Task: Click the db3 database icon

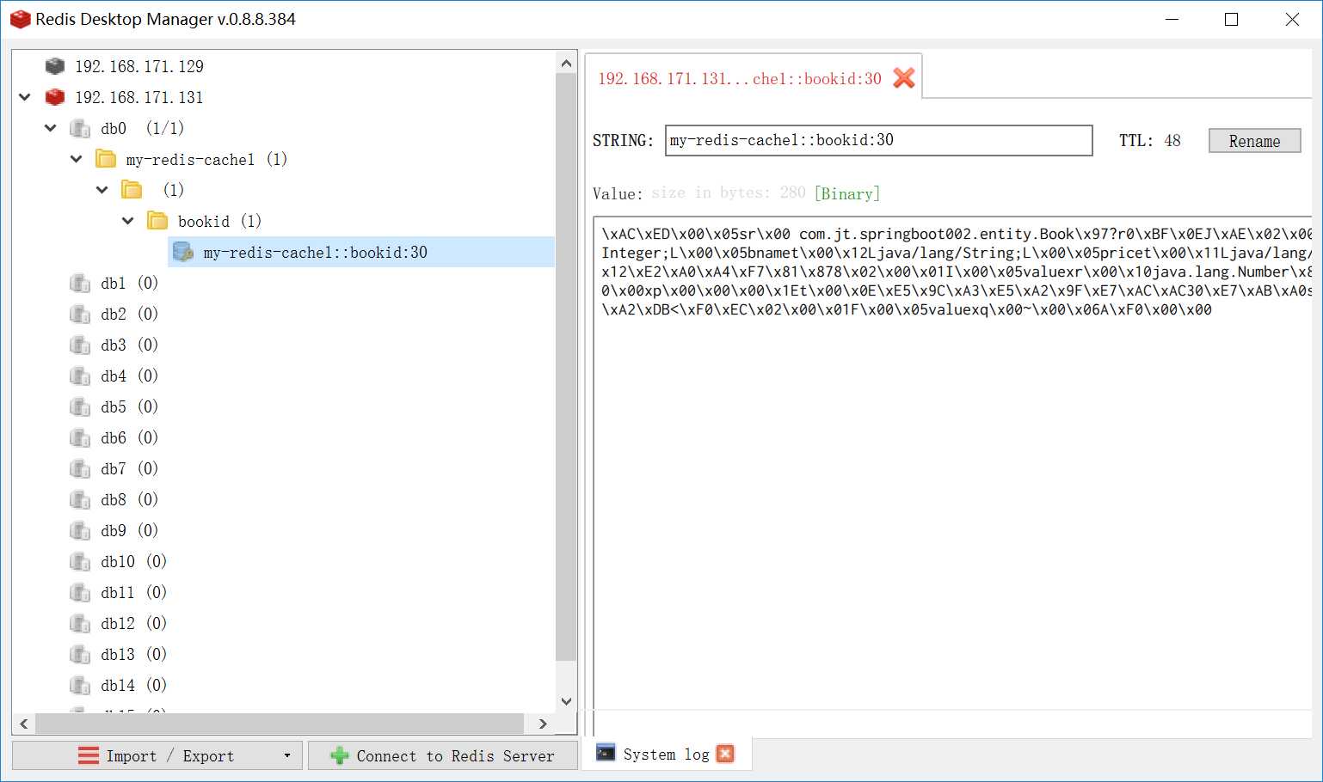Action: 80,345
